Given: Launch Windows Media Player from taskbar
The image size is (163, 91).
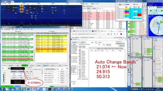Looking at the screenshot, I should tap(12, 89).
